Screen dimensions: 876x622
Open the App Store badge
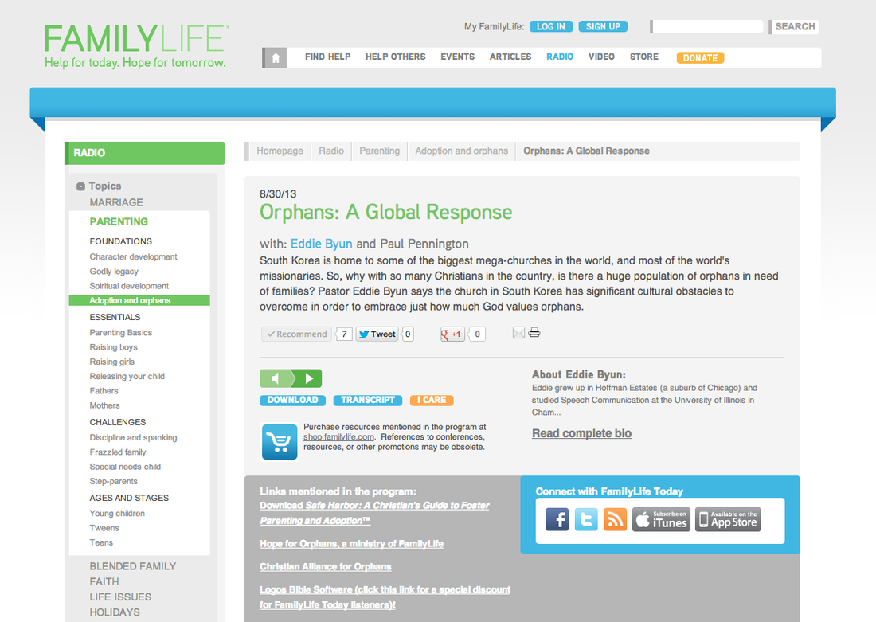pos(728,519)
